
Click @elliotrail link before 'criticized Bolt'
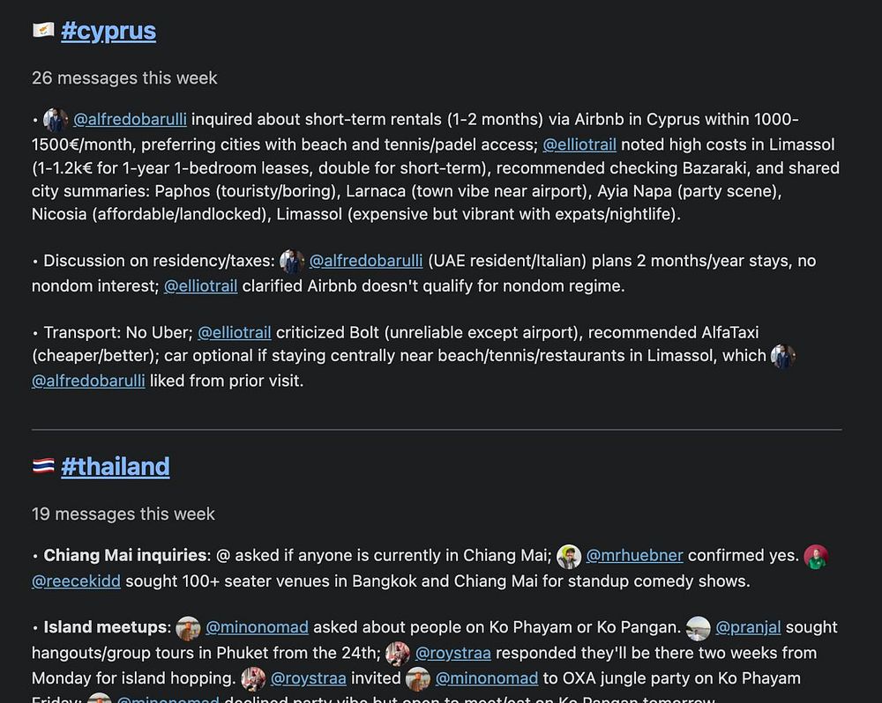point(234,332)
